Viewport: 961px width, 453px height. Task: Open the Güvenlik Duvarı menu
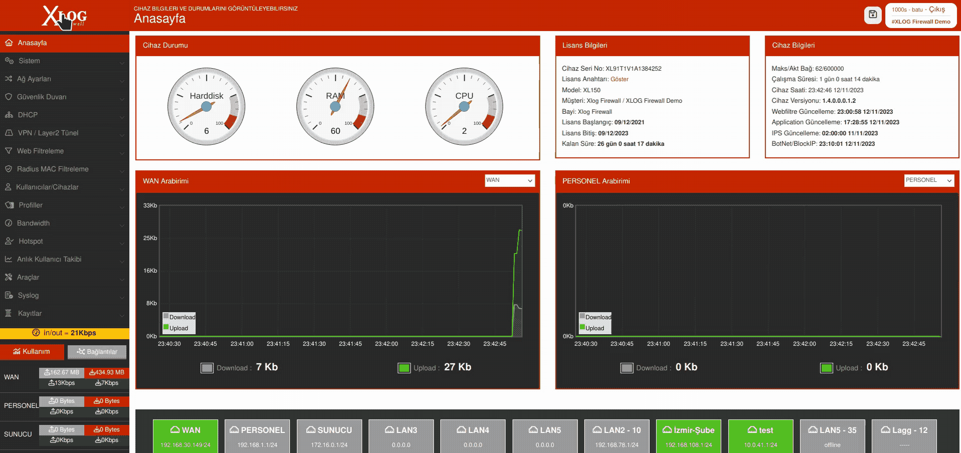coord(65,97)
